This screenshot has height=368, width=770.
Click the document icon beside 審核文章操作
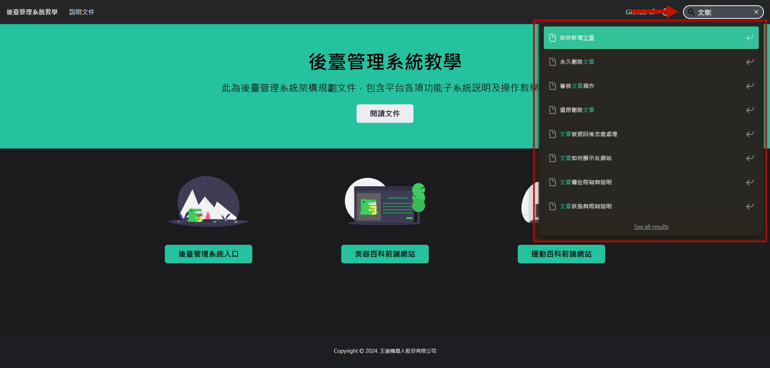tap(553, 86)
